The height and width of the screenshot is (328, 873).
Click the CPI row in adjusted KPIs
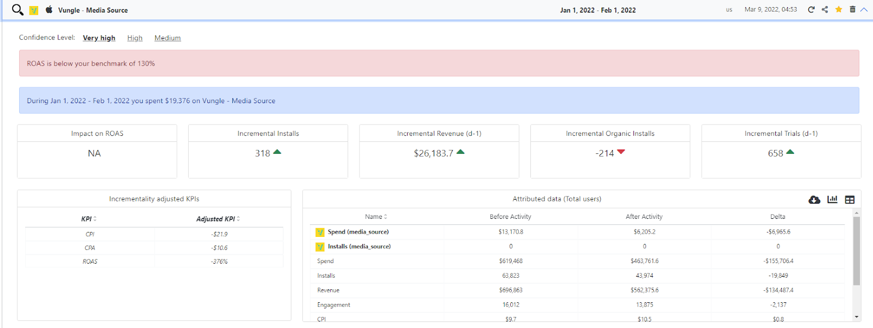click(154, 234)
